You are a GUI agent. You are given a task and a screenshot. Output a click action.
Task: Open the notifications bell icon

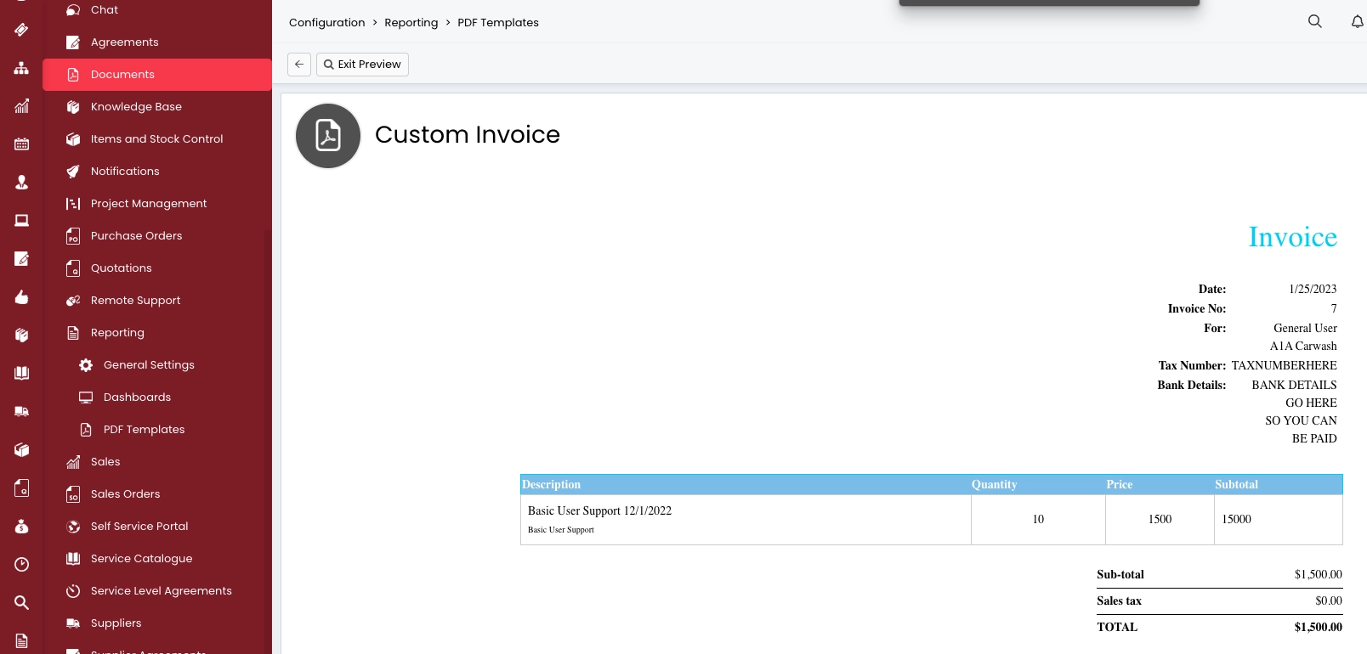(1357, 21)
